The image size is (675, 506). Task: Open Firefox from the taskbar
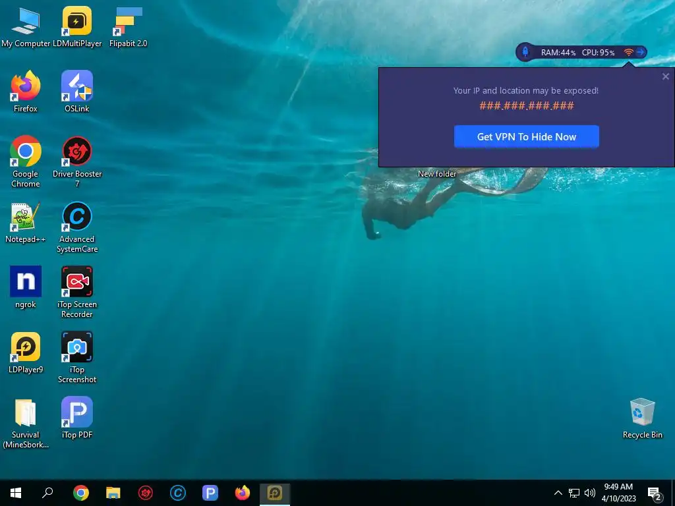pos(243,493)
